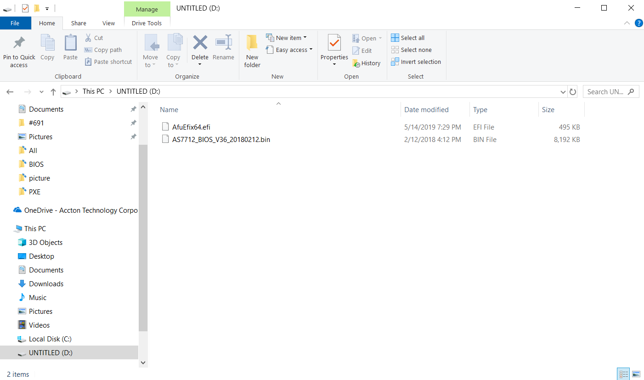Create a New folder

pos(252,51)
